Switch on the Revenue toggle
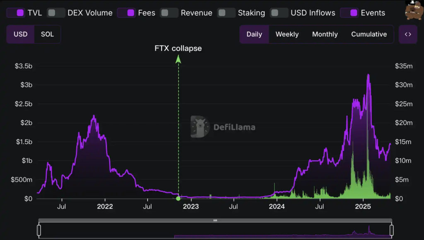Image resolution: width=424 pixels, height=240 pixels. pos(169,13)
